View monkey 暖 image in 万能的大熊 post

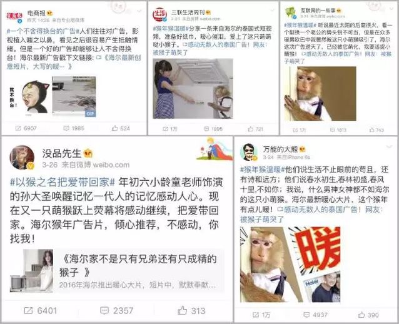(x=290, y=265)
